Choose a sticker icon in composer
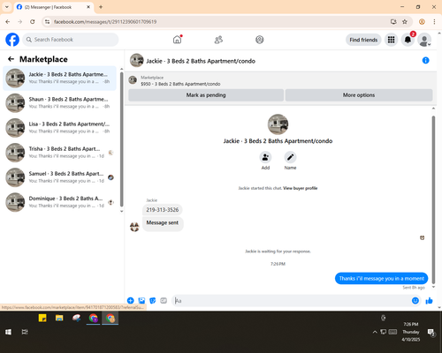 point(153,300)
